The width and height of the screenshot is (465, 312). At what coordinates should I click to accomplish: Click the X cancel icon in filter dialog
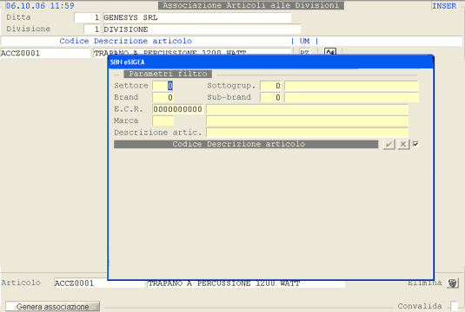point(403,145)
